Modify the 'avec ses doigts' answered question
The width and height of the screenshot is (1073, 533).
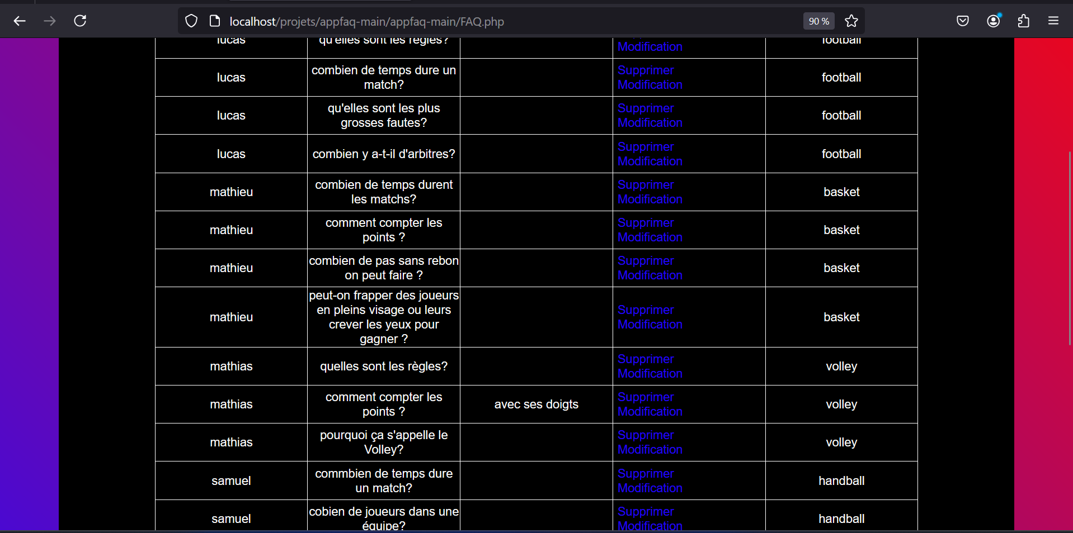click(x=650, y=412)
